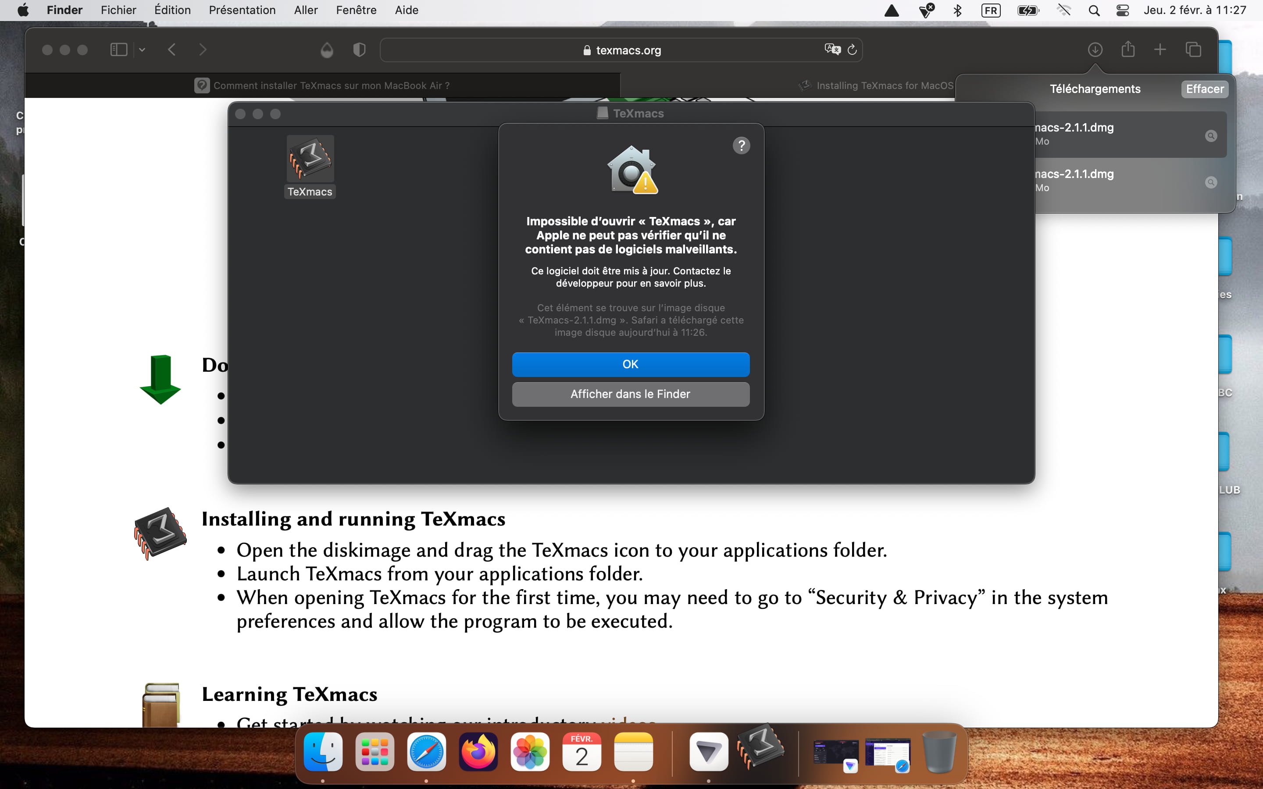Select the TeXmacs app icon in disk image window

(x=310, y=159)
